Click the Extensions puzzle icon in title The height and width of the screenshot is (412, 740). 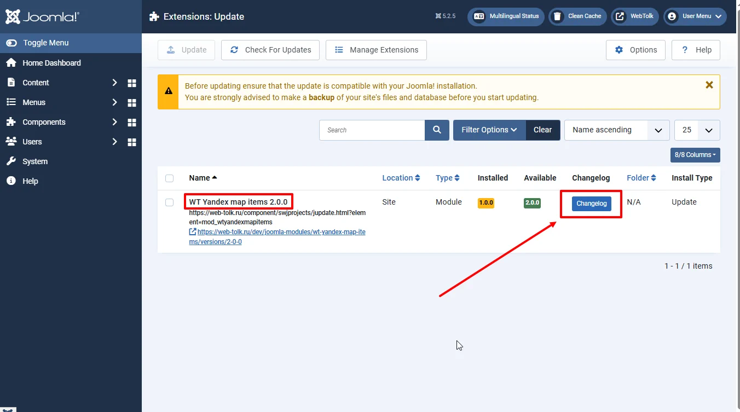154,16
